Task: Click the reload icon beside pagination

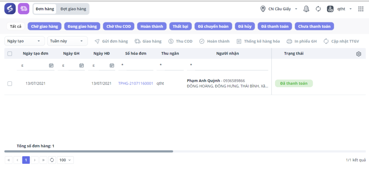Action: [52, 160]
